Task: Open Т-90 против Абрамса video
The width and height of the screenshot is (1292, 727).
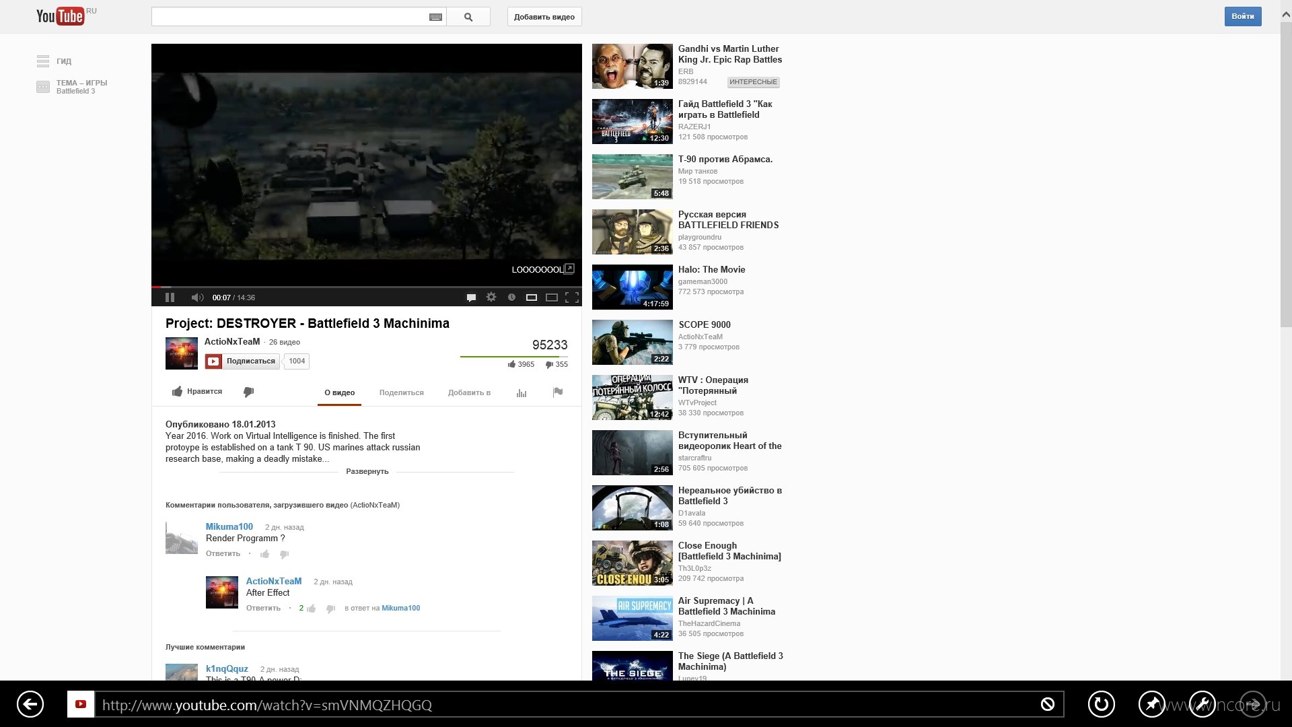Action: (x=725, y=159)
